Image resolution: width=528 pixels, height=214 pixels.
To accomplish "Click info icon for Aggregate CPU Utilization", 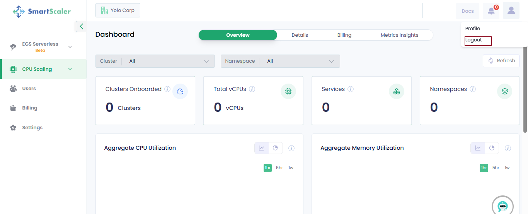I will point(291,148).
